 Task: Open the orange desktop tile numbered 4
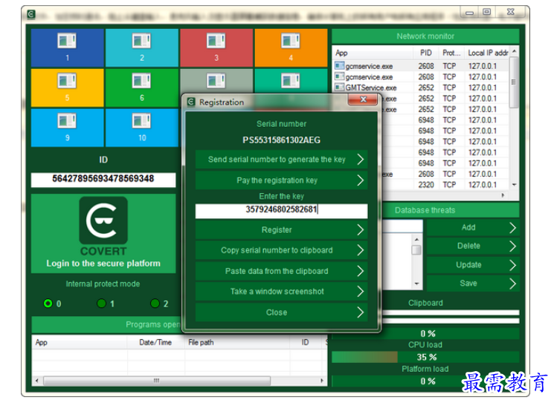pos(291,48)
